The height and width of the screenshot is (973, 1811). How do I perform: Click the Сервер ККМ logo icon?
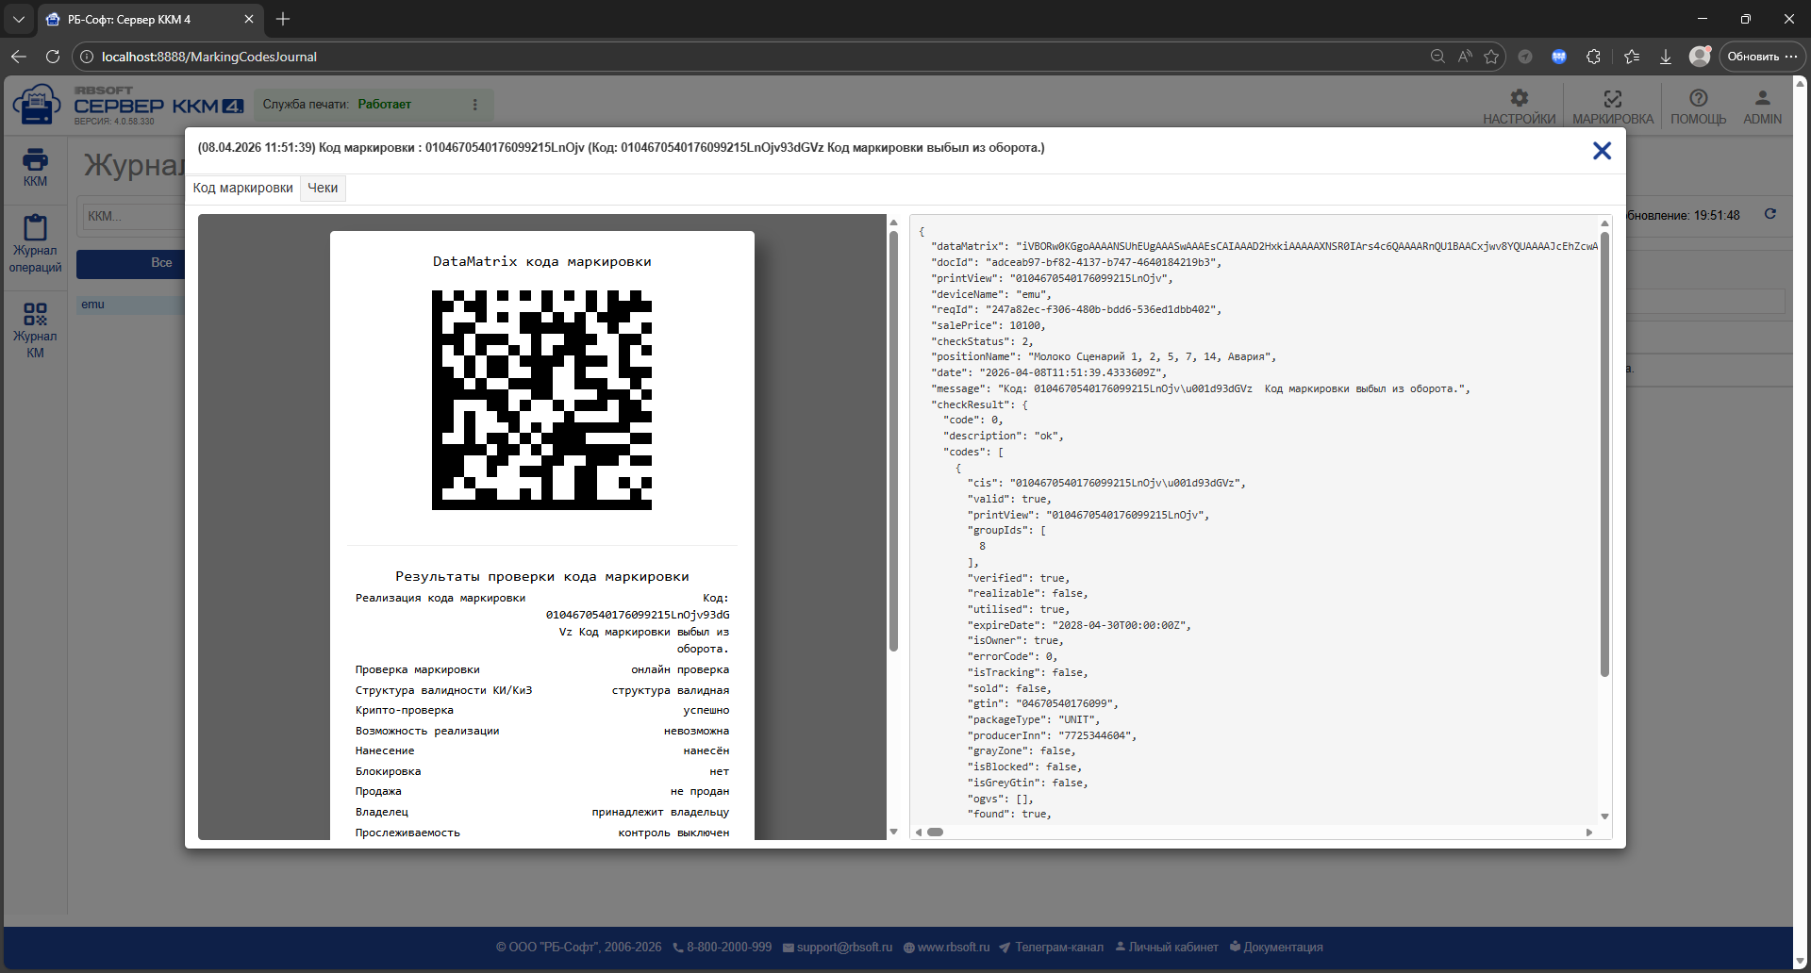(x=37, y=104)
